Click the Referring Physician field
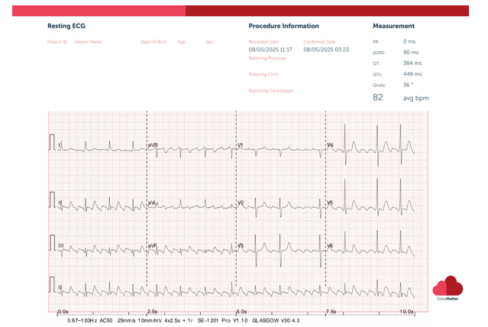The height and width of the screenshot is (327, 488). click(267, 58)
